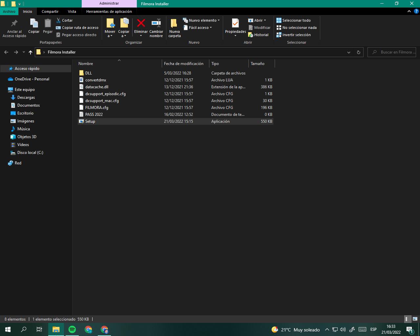
Task: Open Spotify from the taskbar
Action: click(72, 329)
